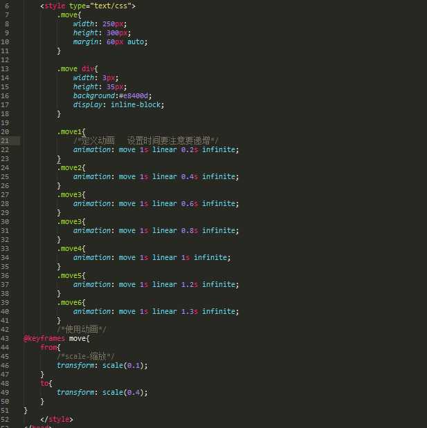427x428 pixels.
Task: Click the animation line with 1s delay
Action: (x=152, y=258)
